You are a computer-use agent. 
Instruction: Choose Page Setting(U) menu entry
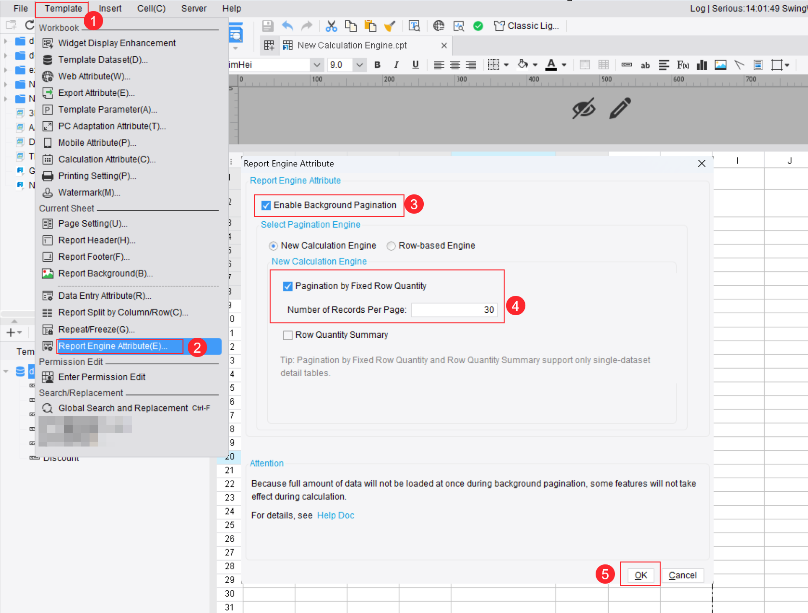[128, 224]
